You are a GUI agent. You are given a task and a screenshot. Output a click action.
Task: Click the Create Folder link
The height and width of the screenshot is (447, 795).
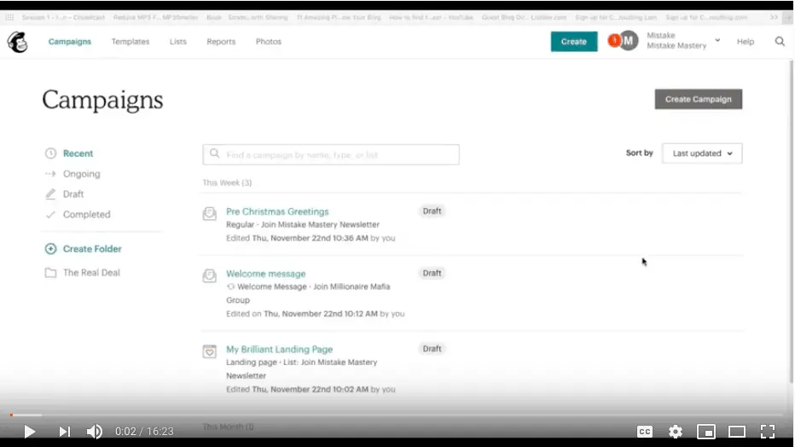(92, 249)
